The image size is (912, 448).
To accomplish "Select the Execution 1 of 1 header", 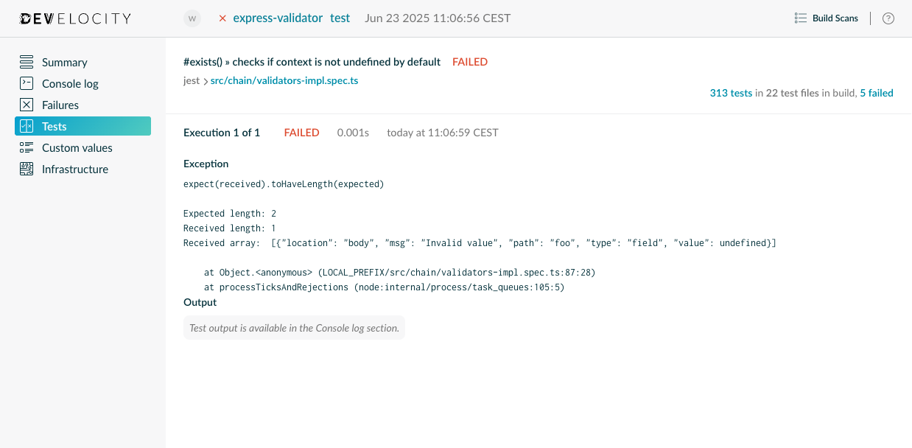I will coord(222,132).
